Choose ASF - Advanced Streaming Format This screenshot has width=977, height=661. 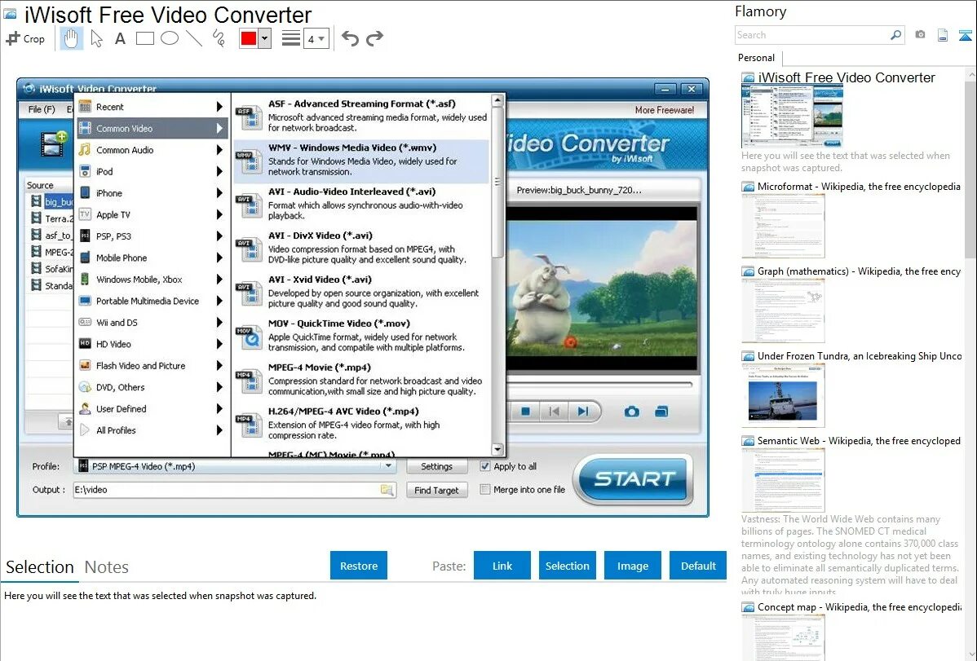pos(361,116)
